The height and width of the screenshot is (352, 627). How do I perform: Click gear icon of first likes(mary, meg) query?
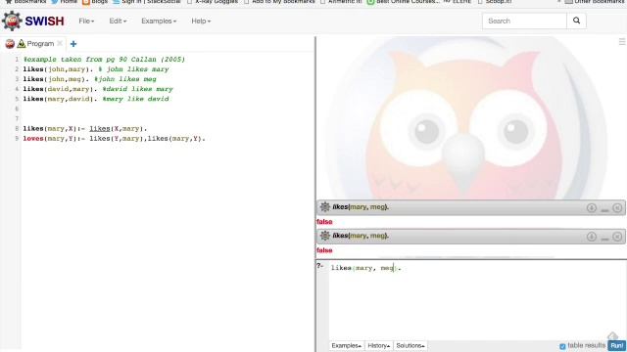click(324, 206)
